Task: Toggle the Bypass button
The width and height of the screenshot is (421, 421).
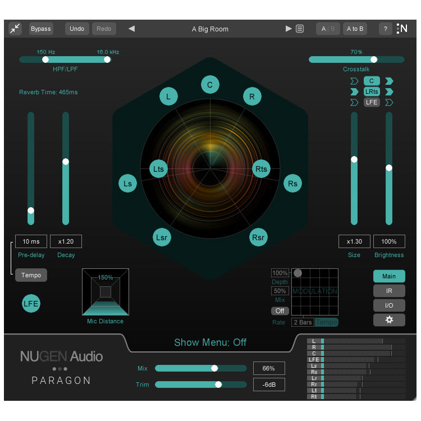Action: 41,29
